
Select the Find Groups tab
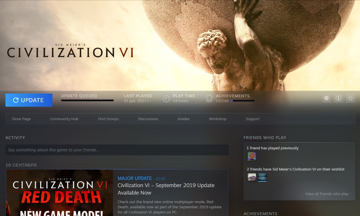108,119
